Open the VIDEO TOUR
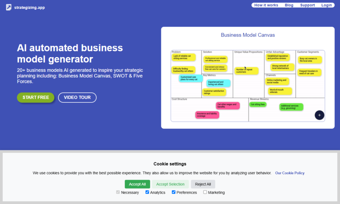The width and height of the screenshot is (340, 204). [77, 97]
